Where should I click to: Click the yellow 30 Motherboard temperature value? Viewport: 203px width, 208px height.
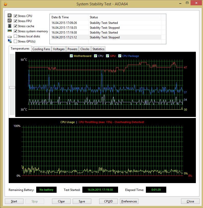click(x=185, y=110)
